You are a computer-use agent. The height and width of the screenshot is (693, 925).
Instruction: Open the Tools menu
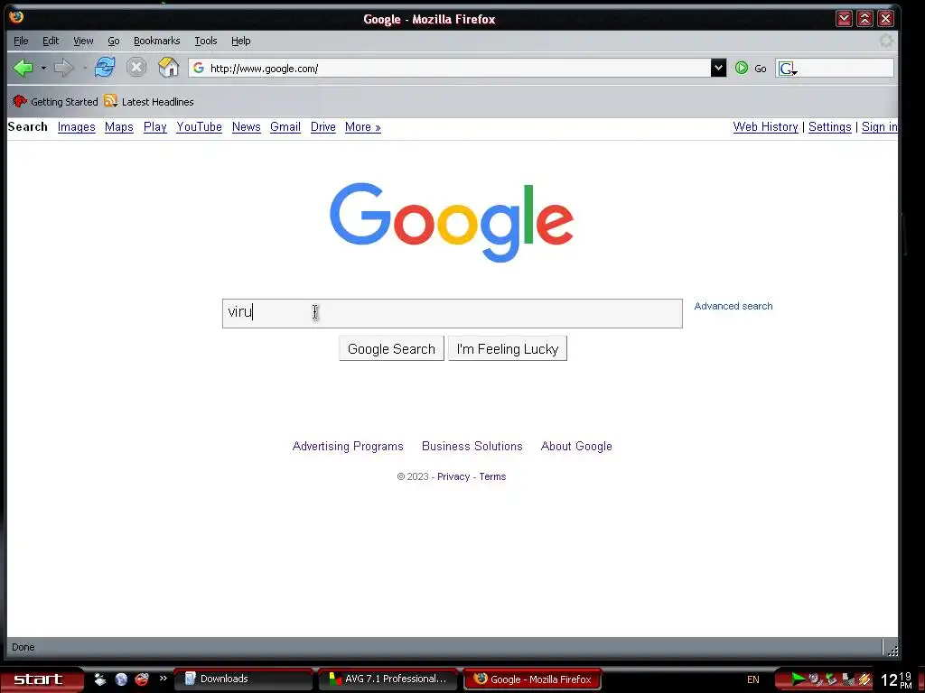coord(206,41)
